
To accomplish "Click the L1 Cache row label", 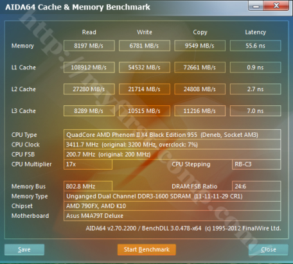I will (24, 67).
